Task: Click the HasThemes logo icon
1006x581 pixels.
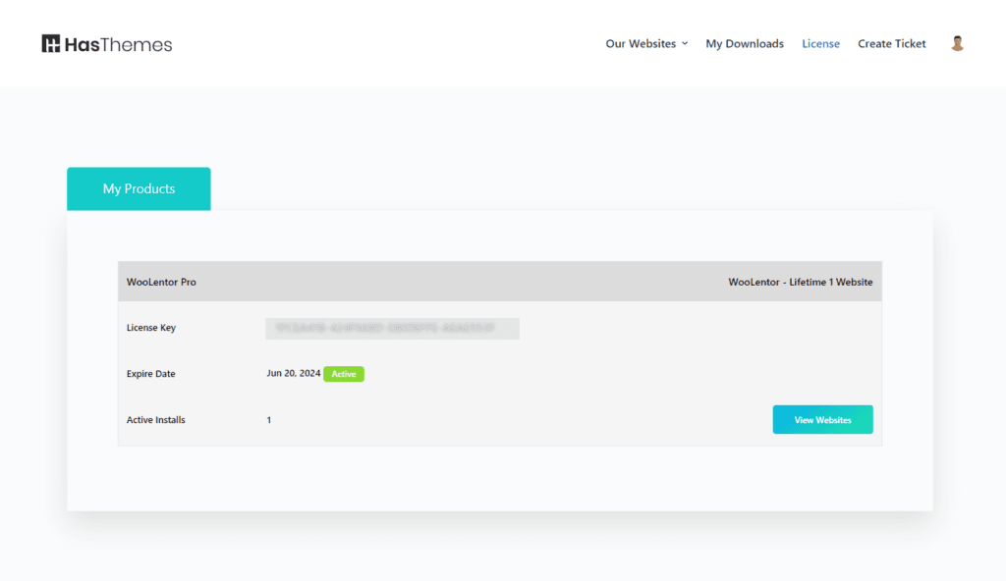Action: pos(51,44)
